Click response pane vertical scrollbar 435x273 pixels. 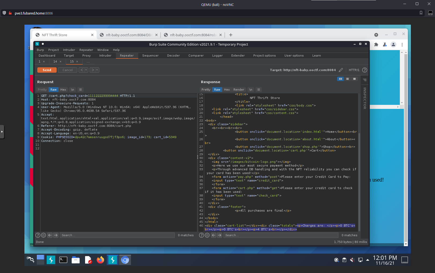click(x=359, y=182)
